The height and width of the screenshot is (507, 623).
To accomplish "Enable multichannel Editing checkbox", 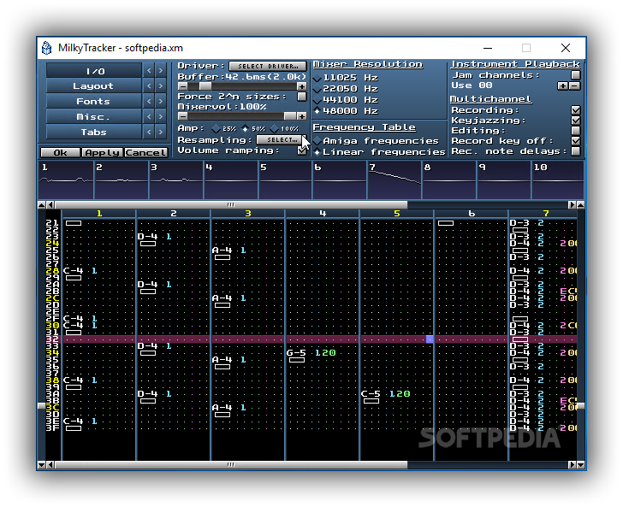I will (x=575, y=131).
